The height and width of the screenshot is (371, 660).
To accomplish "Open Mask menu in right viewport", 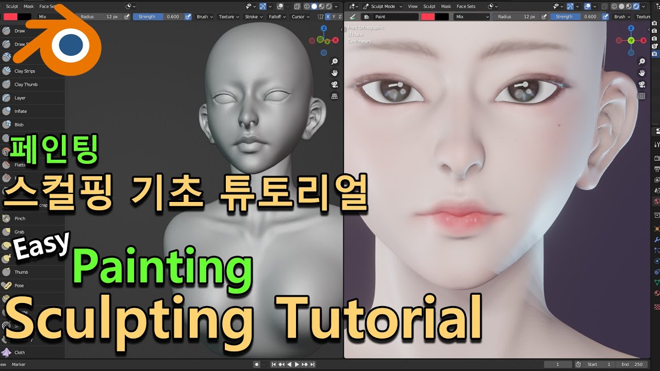I will point(446,6).
